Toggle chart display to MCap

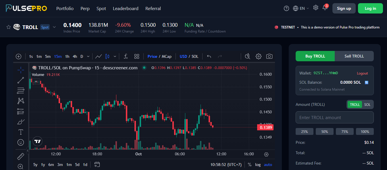[167, 56]
